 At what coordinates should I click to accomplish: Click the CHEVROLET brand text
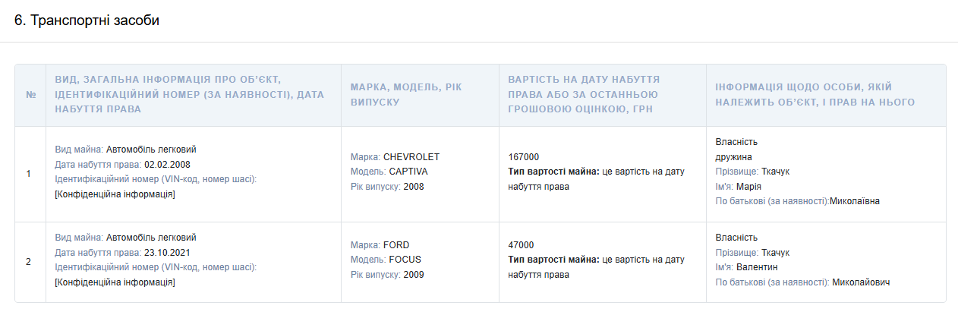(411, 157)
